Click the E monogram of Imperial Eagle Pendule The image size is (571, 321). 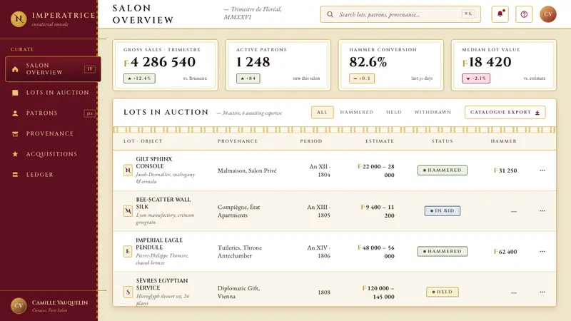point(128,251)
